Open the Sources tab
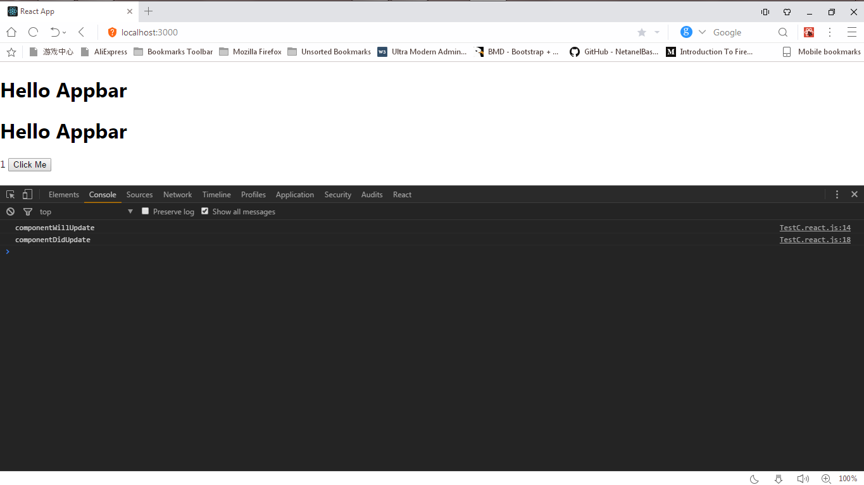 pos(139,195)
